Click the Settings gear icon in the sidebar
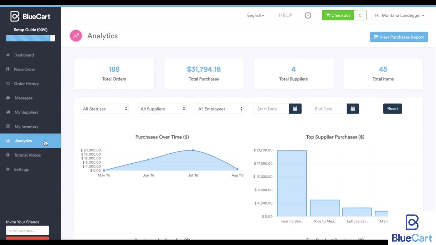Screen dimensions: 436x245 pos(8,169)
